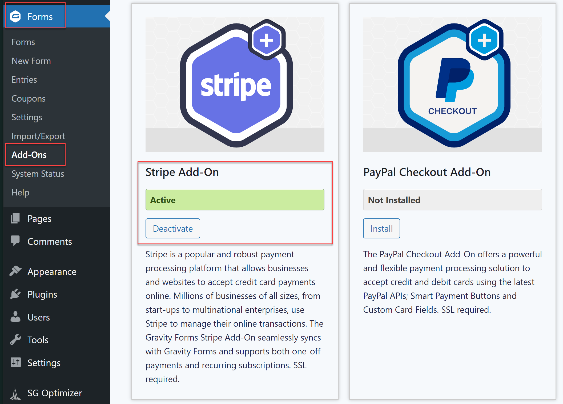Click the Deactivate button for Stripe Add-On

172,228
